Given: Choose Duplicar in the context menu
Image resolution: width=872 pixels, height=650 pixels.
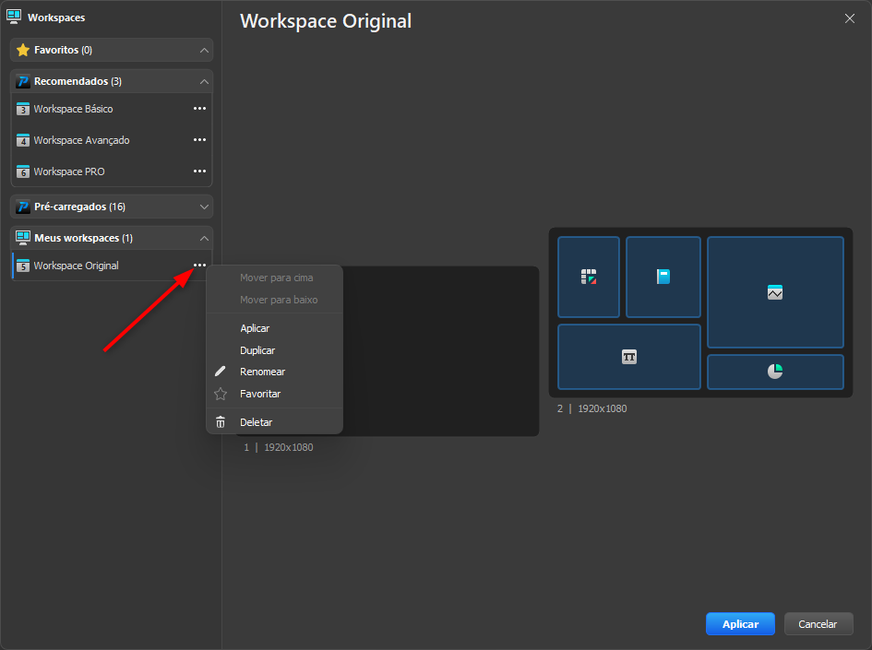Looking at the screenshot, I should 274,350.
